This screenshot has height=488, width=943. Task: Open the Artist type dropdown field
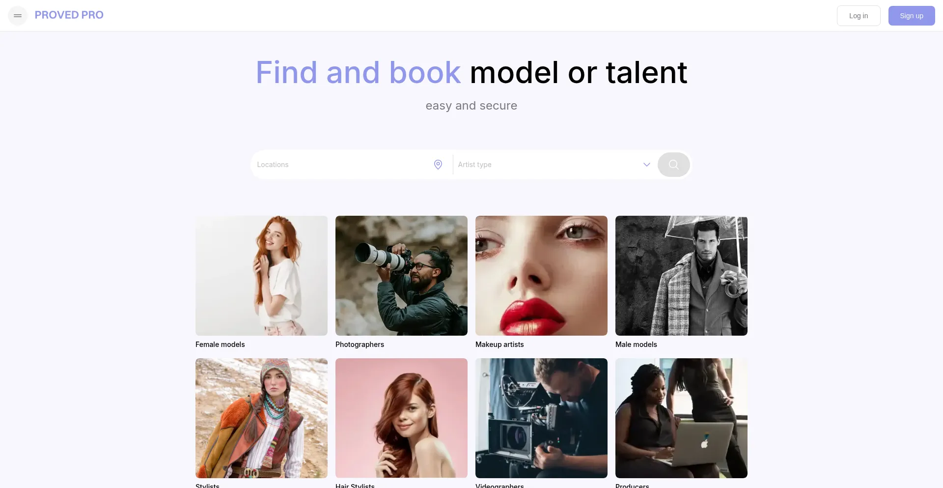(554, 165)
